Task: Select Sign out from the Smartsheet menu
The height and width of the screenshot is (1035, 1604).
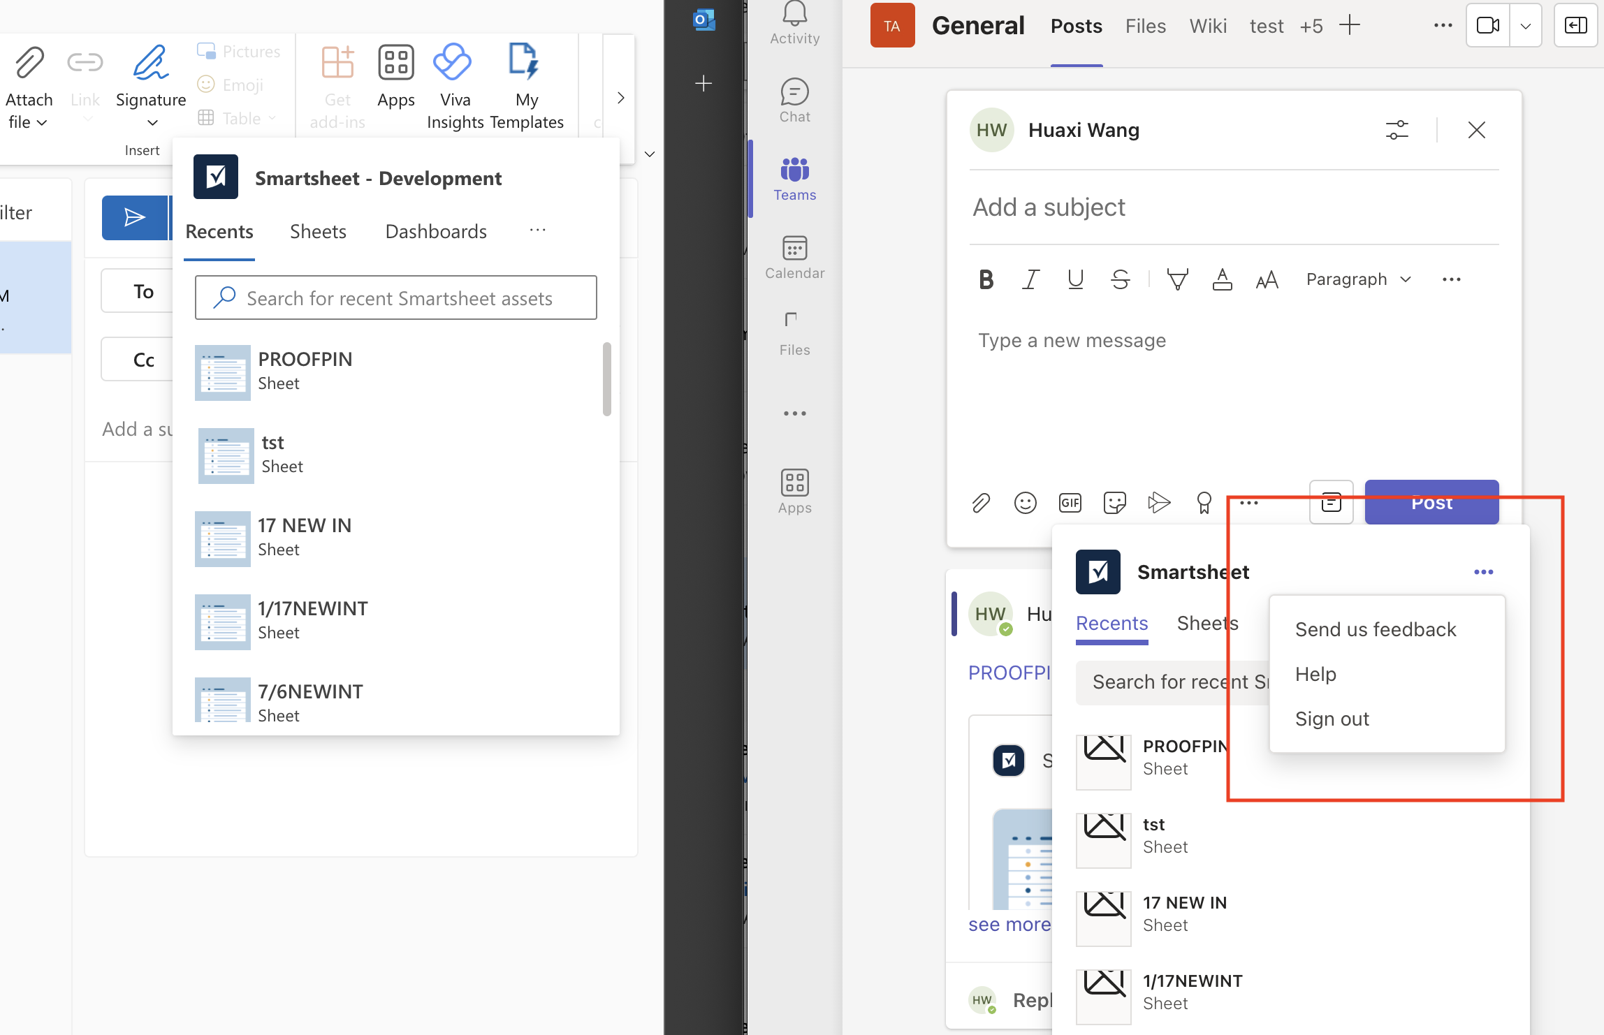Action: tap(1331, 718)
